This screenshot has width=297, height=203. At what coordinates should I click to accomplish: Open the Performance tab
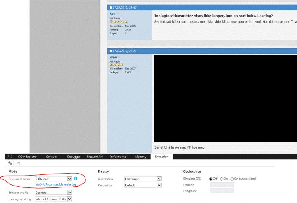(118, 156)
